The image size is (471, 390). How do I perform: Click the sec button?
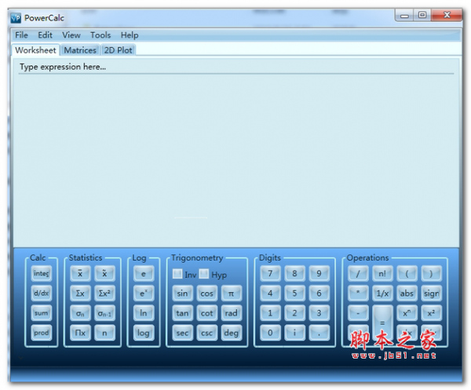tap(182, 333)
